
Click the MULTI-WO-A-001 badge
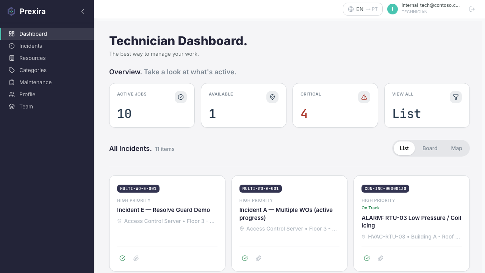coord(261,188)
